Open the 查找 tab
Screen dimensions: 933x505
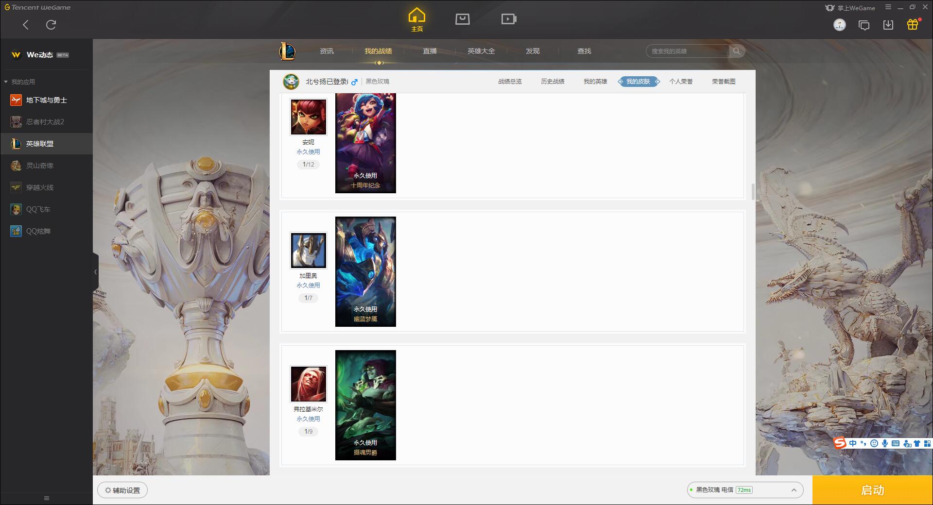click(584, 51)
